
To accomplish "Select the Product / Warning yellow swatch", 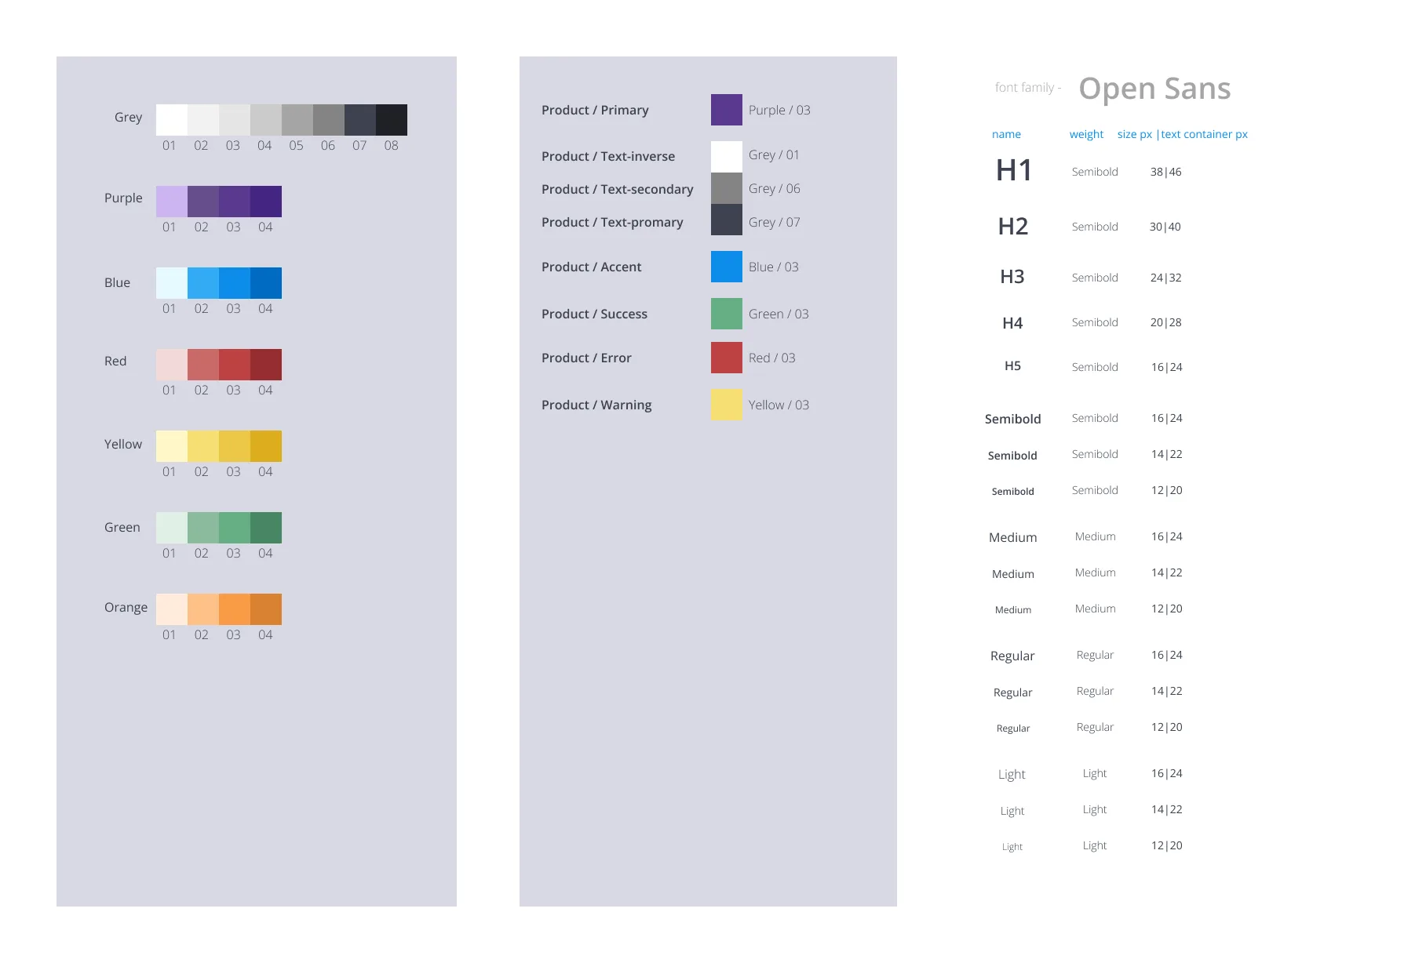I will (x=727, y=405).
